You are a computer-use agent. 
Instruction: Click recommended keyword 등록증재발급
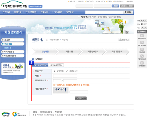102,17
